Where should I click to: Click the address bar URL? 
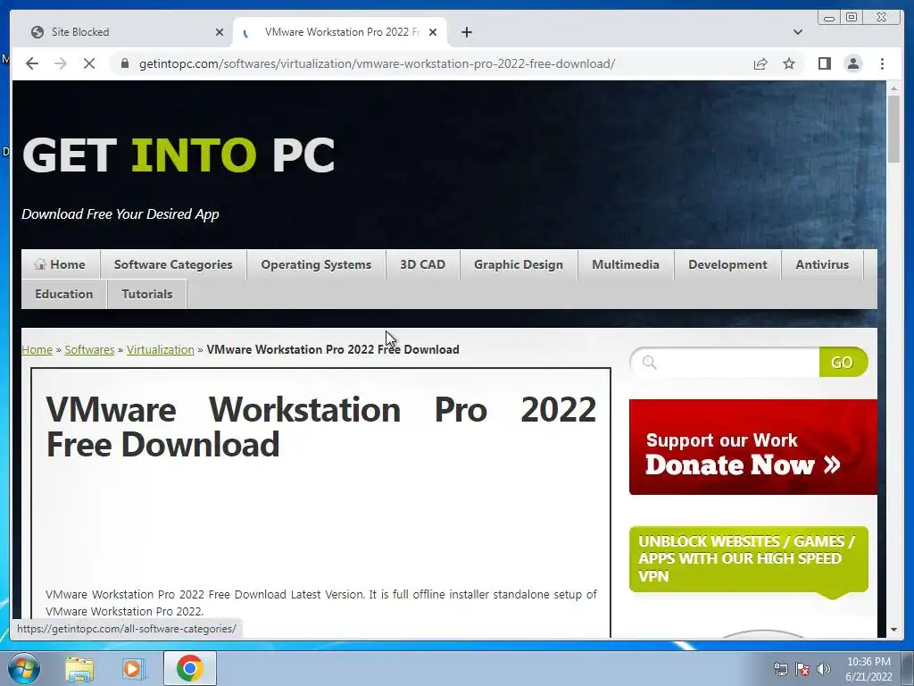coord(377,63)
